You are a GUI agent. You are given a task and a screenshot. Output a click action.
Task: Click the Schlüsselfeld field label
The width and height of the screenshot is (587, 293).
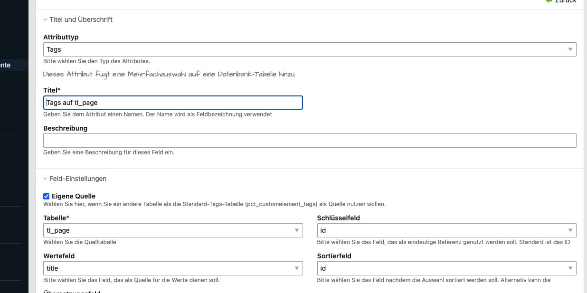338,218
